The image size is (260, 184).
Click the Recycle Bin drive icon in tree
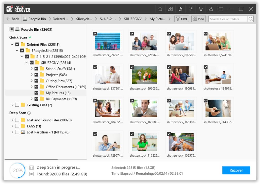tap(17, 29)
